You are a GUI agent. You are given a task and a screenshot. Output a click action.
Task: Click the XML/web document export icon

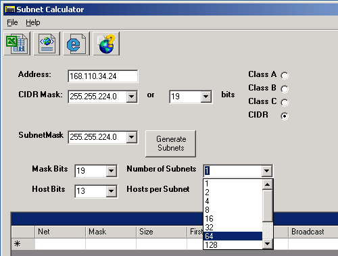click(x=47, y=44)
